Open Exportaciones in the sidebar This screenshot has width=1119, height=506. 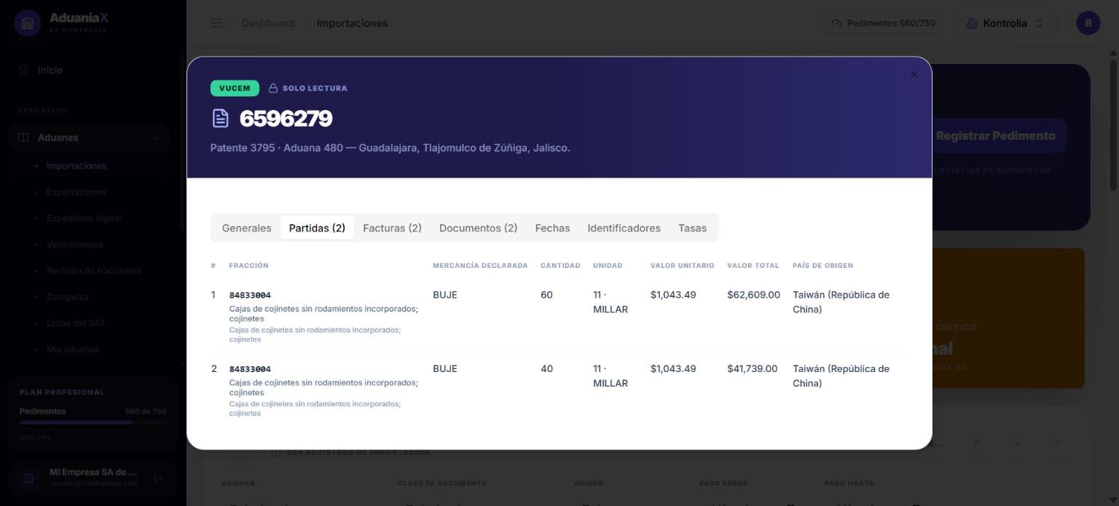point(76,192)
